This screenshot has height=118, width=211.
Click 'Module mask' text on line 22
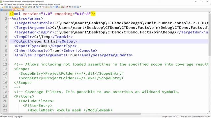(x=69, y=110)
